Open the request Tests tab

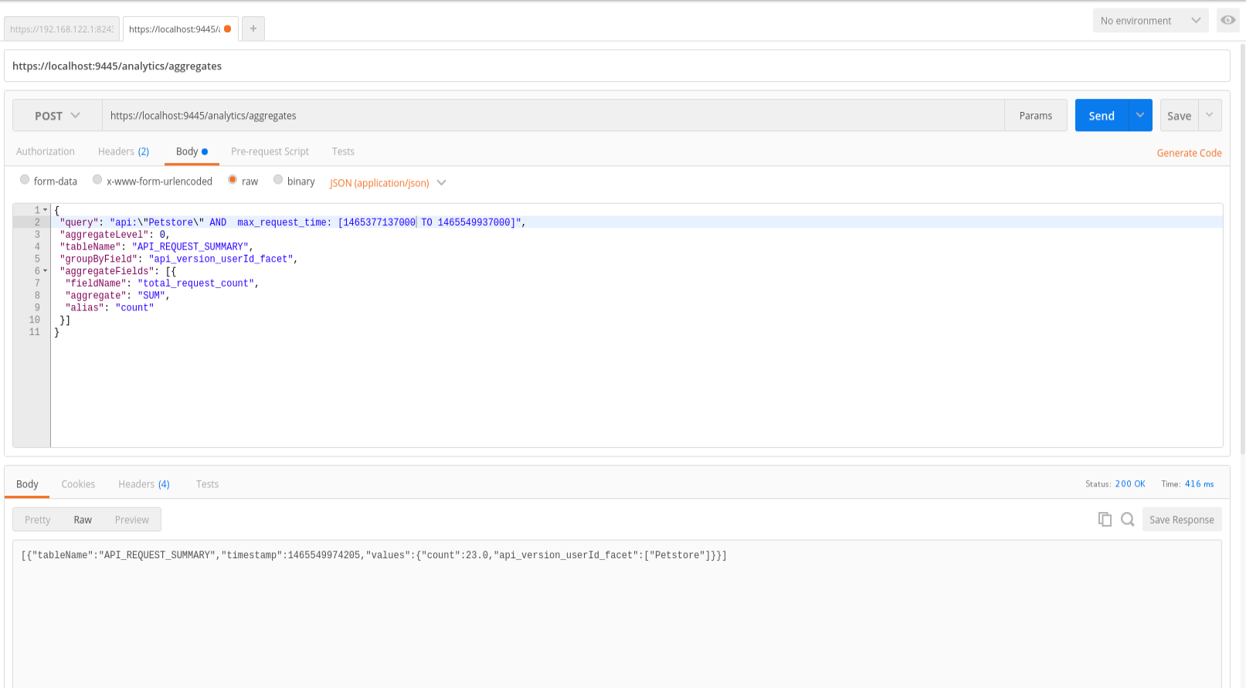pos(343,151)
